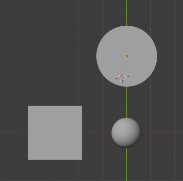
Task: Click the red X axis line right of sphere
Action: tap(162, 133)
